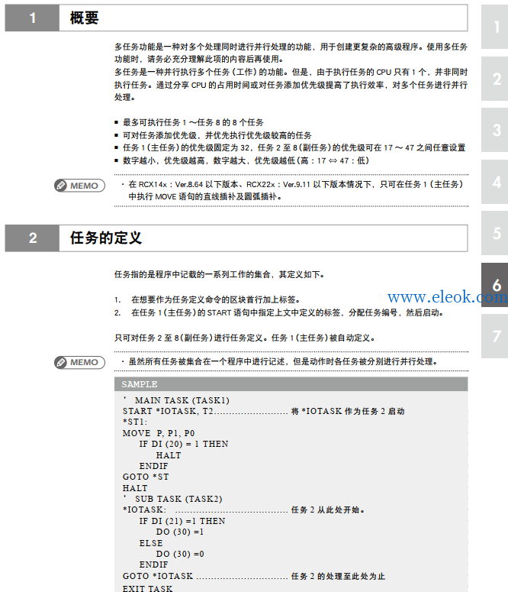Click the second MEMO pencil icon
508x592 pixels.
[x=60, y=362]
